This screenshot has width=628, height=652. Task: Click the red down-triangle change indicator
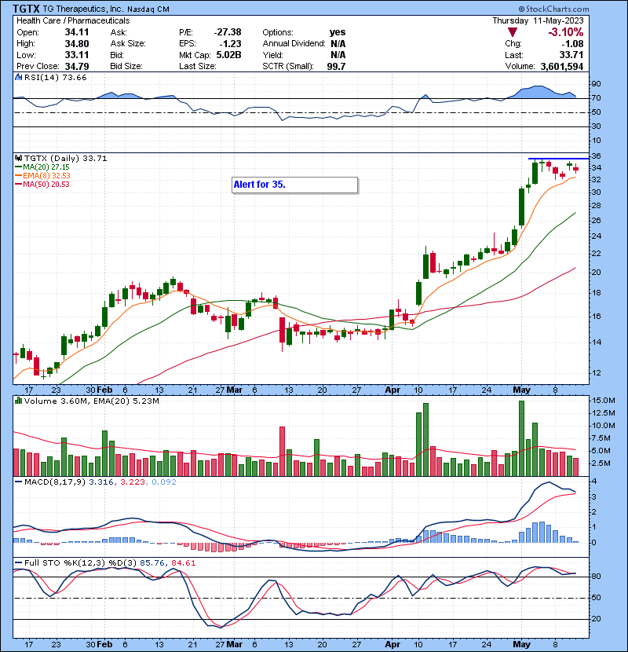[x=512, y=32]
